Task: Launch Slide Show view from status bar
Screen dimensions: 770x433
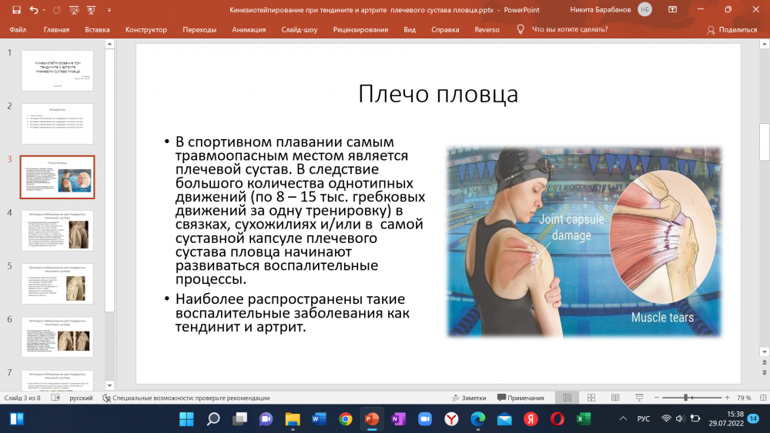Action: [x=640, y=398]
